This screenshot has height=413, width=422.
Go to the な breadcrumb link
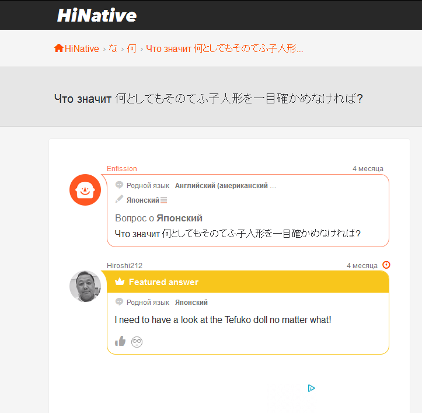click(113, 48)
